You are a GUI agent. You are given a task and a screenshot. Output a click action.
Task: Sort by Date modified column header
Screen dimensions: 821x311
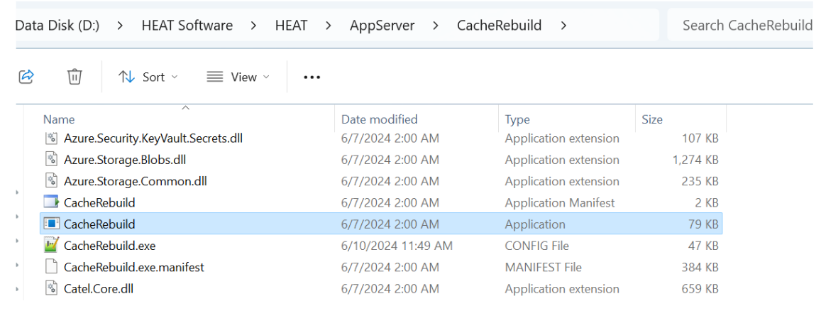coord(379,119)
